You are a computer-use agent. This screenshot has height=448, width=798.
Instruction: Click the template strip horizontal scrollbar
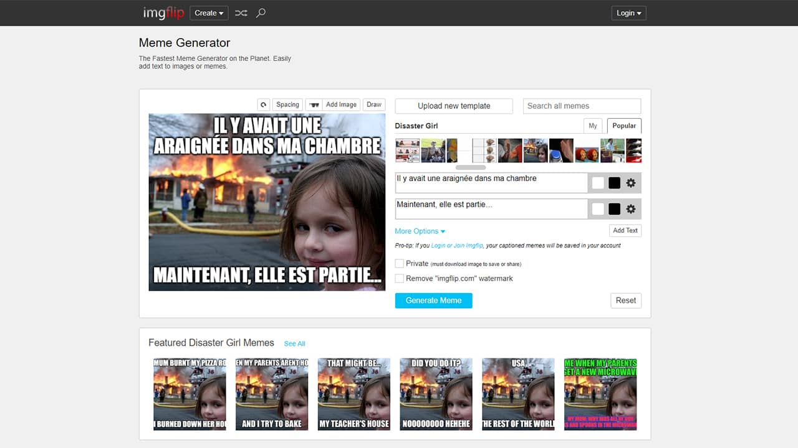471,167
